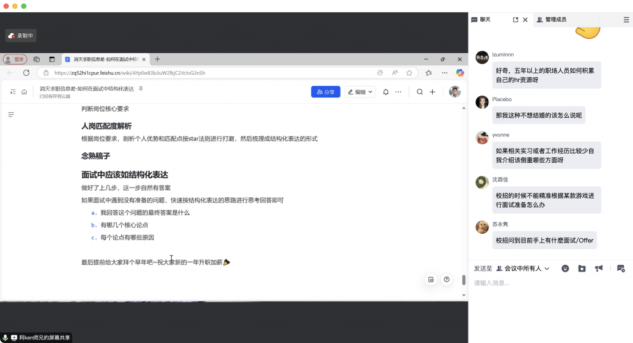
Task: Click the blue 分享 button
Action: pos(325,92)
